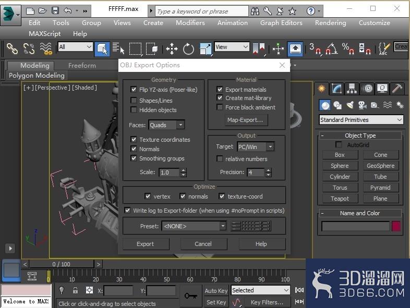
Task: Activate the Select Object tool
Action: [x=102, y=48]
